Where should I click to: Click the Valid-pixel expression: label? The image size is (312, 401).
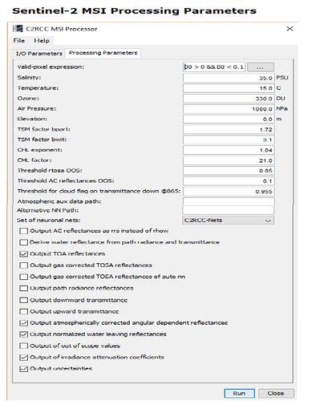coord(51,67)
